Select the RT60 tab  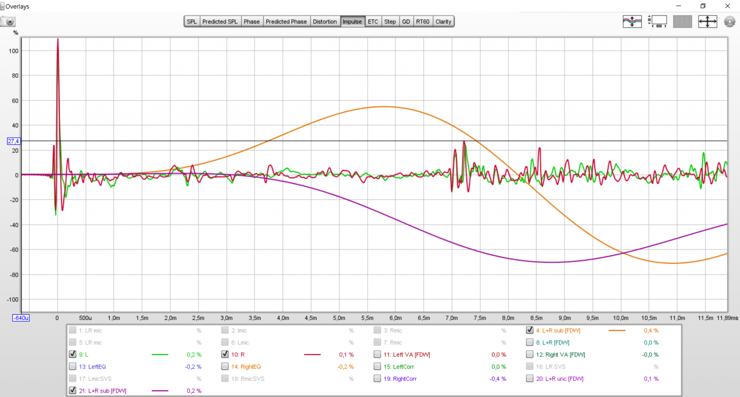(x=422, y=22)
